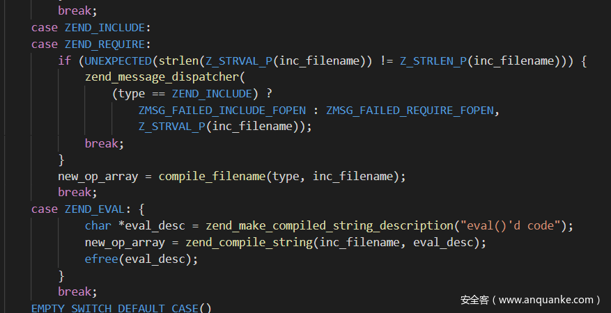Click the char keyword before *eval_desc

(98, 226)
